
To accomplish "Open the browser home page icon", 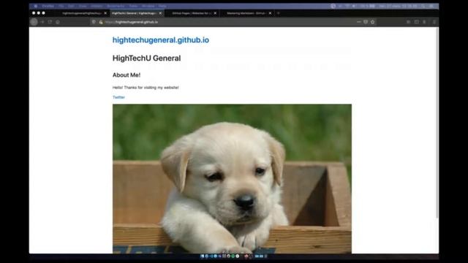I will (58, 22).
